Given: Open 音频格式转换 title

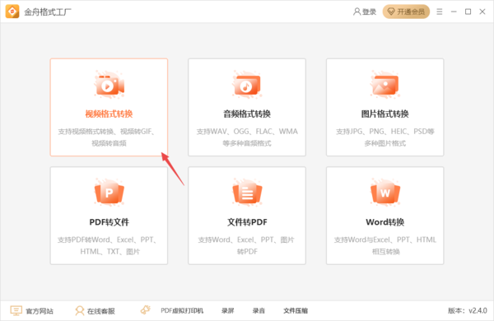Looking at the screenshot, I should point(247,114).
